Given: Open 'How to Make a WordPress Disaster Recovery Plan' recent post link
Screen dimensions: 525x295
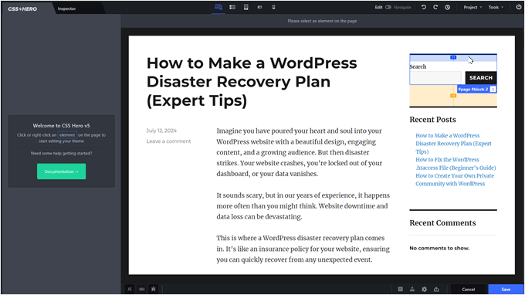Looking at the screenshot, I should click(453, 144).
